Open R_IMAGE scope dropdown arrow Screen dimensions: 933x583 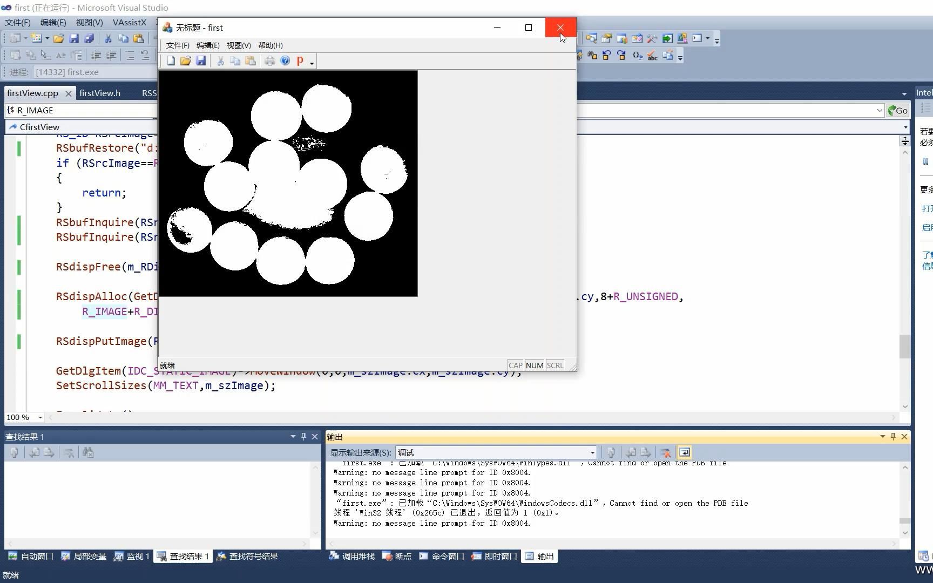click(880, 110)
